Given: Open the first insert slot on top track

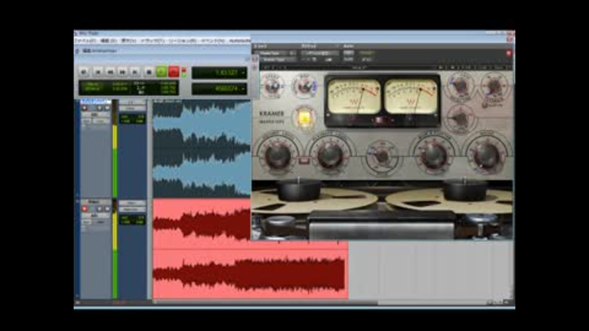Looking at the screenshot, I should [x=133, y=102].
